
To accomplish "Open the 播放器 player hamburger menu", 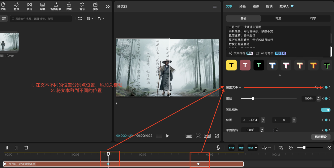I will pyautogui.click(x=215, y=6).
